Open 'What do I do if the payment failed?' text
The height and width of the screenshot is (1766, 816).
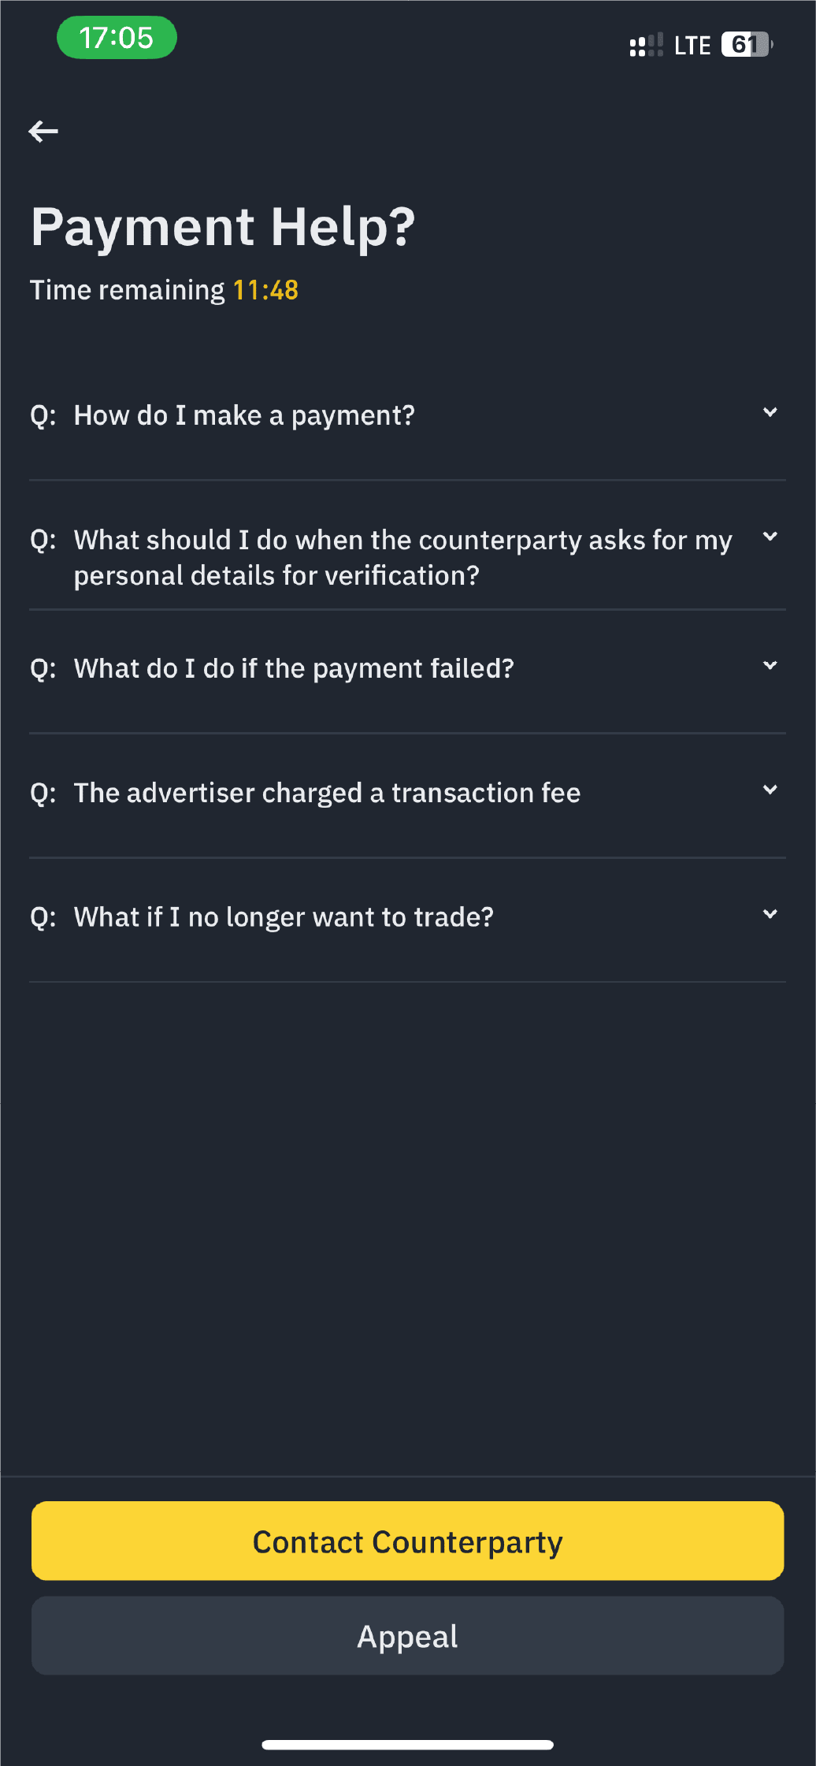pos(294,668)
